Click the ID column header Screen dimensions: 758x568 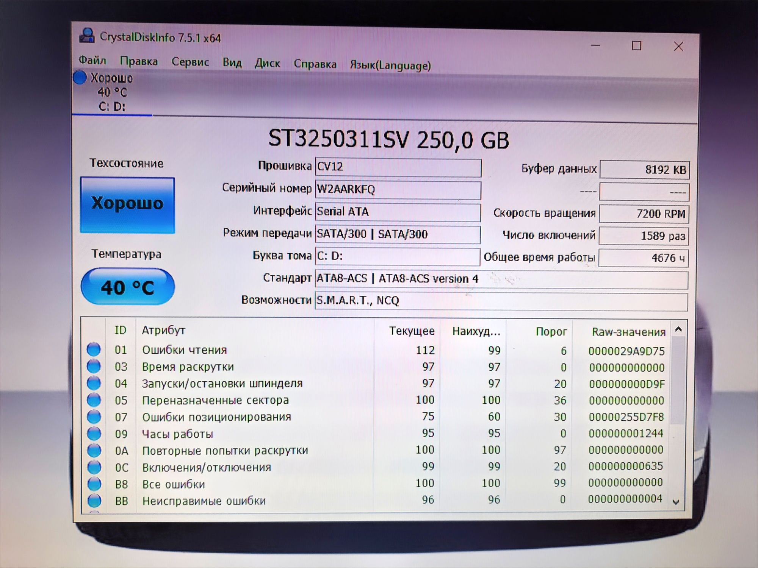point(120,330)
